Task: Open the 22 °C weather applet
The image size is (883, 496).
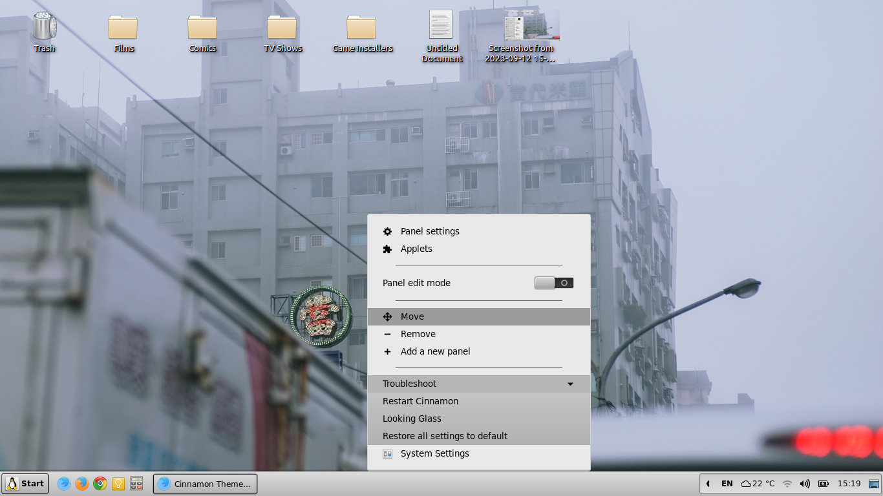Action: tap(758, 484)
